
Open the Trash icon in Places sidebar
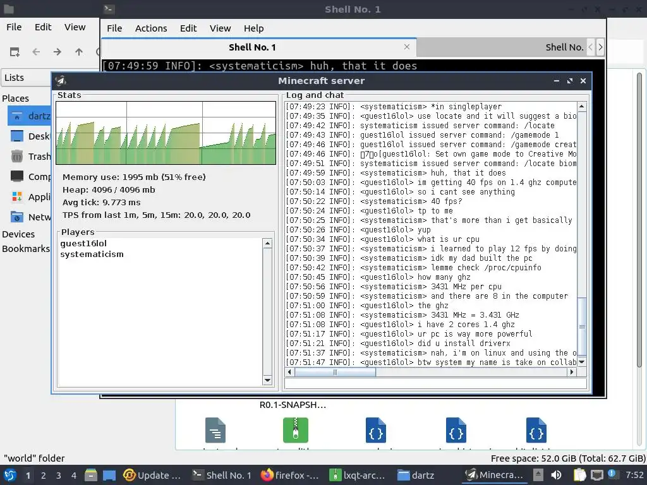[x=17, y=157]
